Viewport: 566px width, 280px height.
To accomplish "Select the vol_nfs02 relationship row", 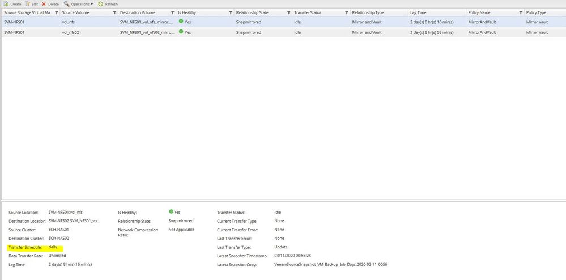I will (x=283, y=32).
